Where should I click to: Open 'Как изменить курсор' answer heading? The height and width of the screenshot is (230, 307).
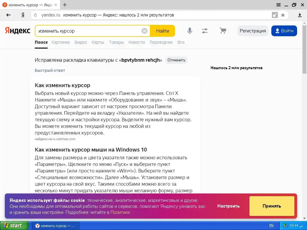62,85
